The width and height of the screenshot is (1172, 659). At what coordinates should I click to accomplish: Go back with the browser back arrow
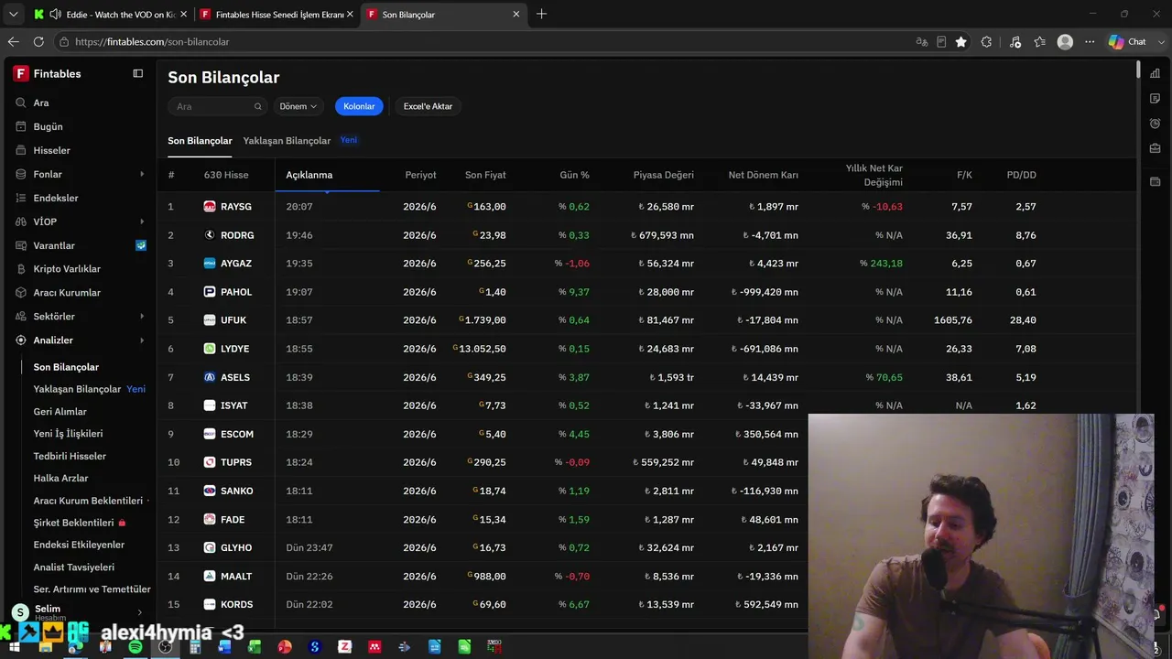(13, 42)
